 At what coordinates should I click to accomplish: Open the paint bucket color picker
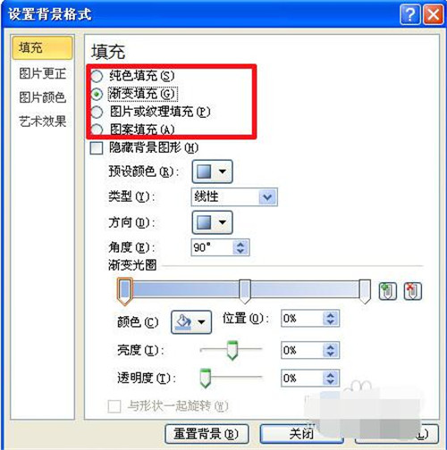click(191, 321)
